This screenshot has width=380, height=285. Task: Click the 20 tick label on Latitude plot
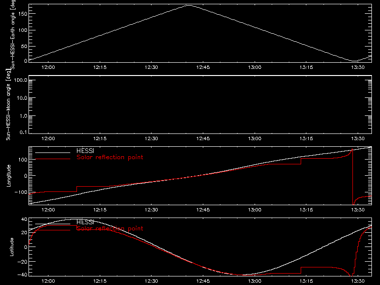[x=24, y=232]
